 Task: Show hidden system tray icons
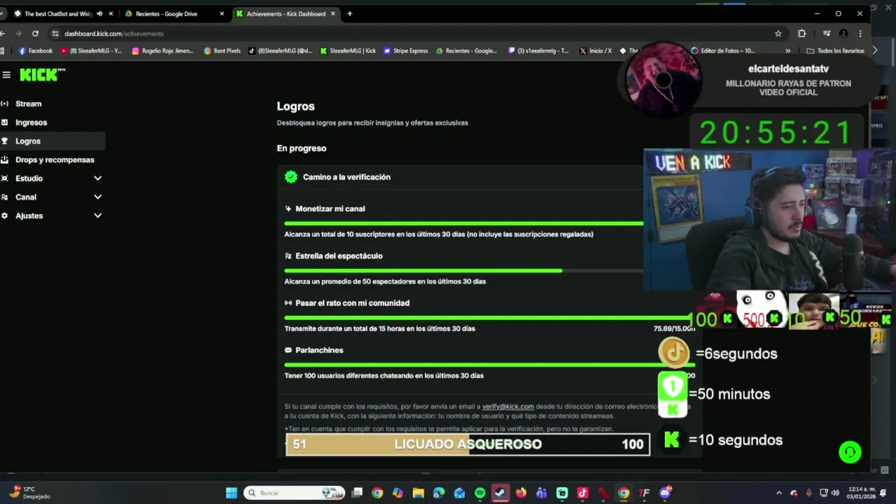coord(779,493)
